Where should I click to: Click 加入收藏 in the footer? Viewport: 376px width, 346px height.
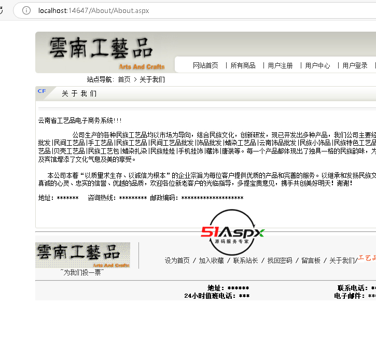pos(211,260)
